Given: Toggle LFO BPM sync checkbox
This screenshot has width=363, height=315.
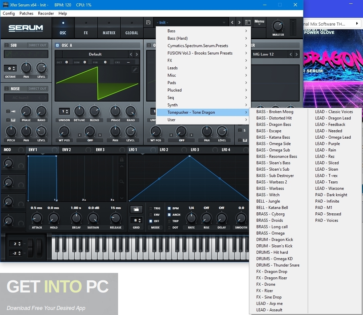Looking at the screenshot, I should (x=169, y=208).
